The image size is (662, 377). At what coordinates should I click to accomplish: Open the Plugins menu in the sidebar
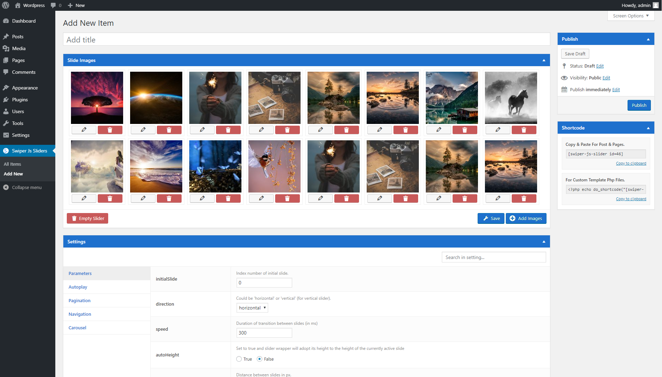(20, 100)
